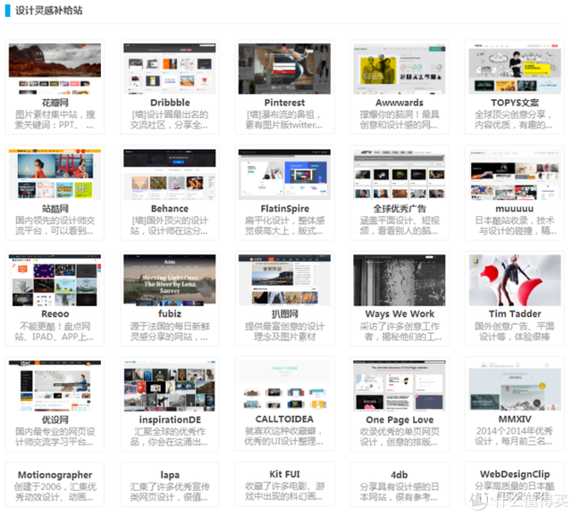The width and height of the screenshot is (572, 515).
Task: Click the FlatinSpire title link
Action: (x=284, y=209)
